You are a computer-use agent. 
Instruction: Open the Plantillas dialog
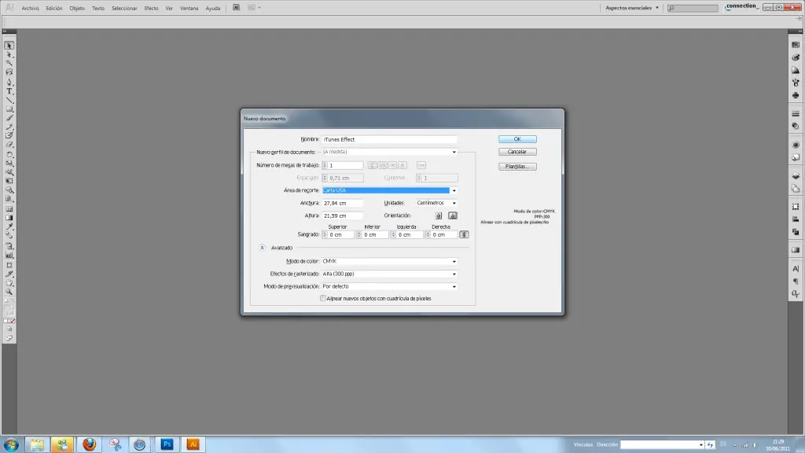point(518,167)
